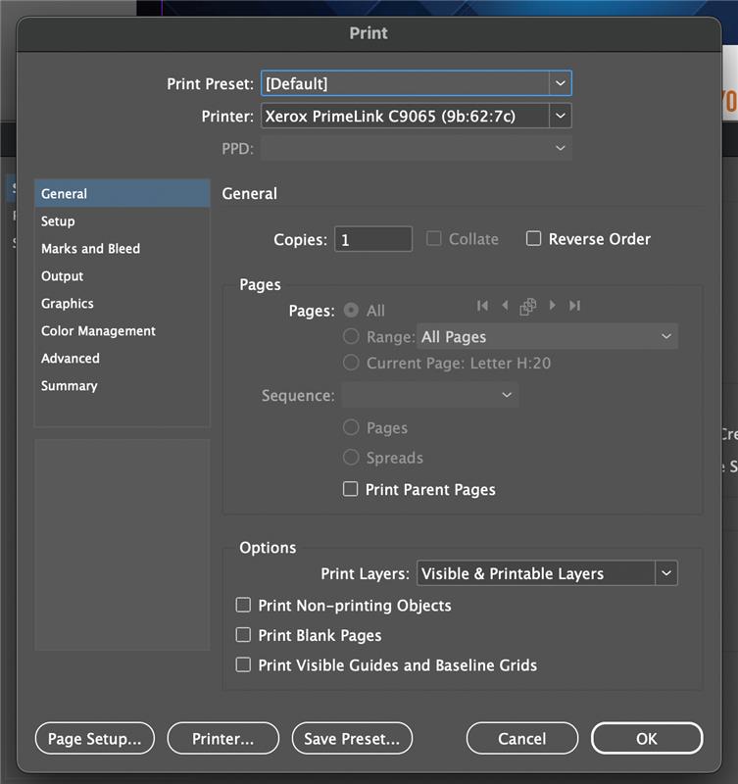The image size is (738, 784).
Task: Open Page Setup dialog
Action: 94,738
